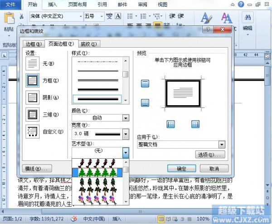Click the Paste clipboard icon
272x224 pixels.
click(9, 18)
